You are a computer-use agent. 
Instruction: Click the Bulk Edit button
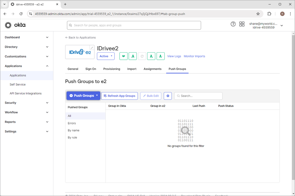coord(151,96)
